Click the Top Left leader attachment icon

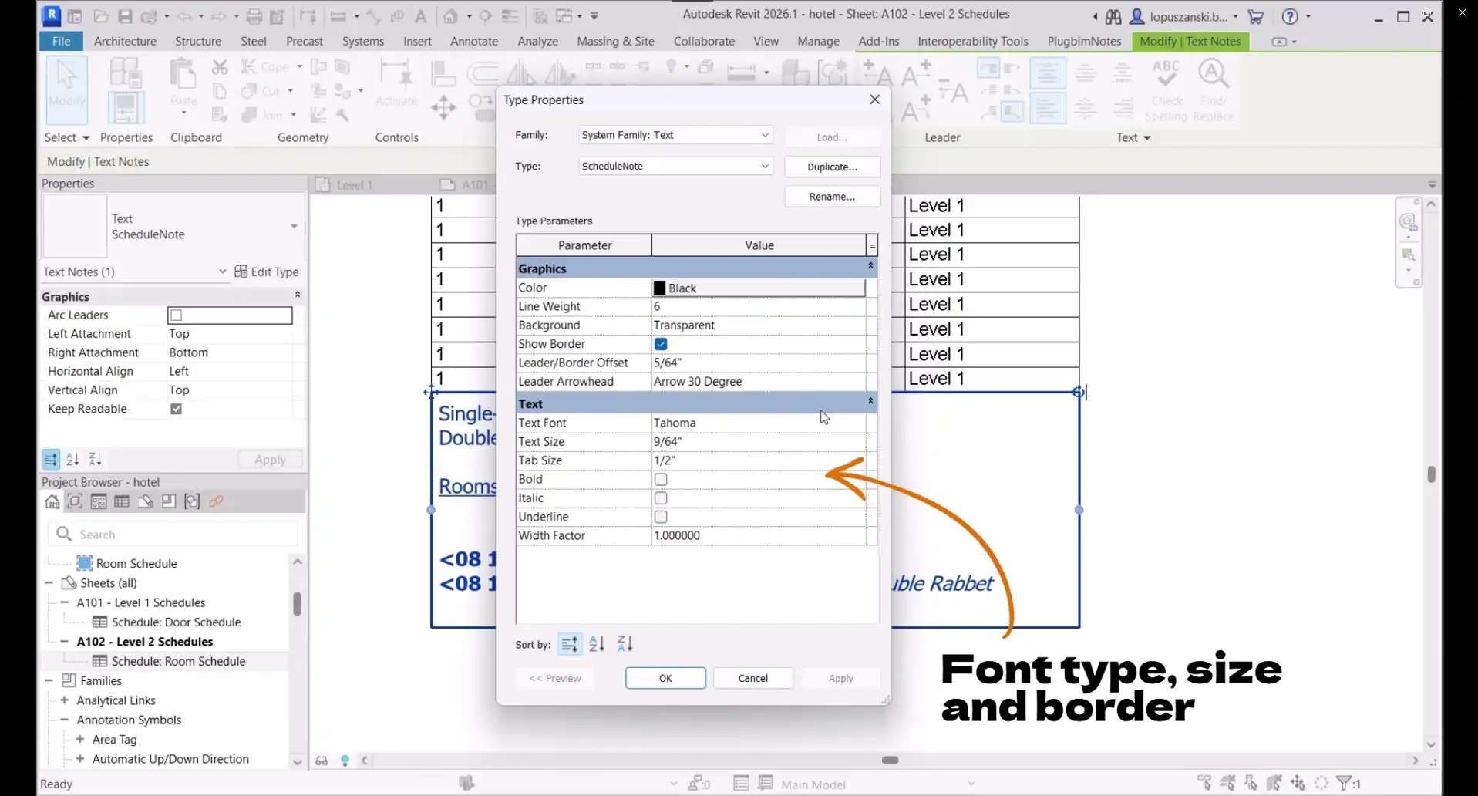988,69
